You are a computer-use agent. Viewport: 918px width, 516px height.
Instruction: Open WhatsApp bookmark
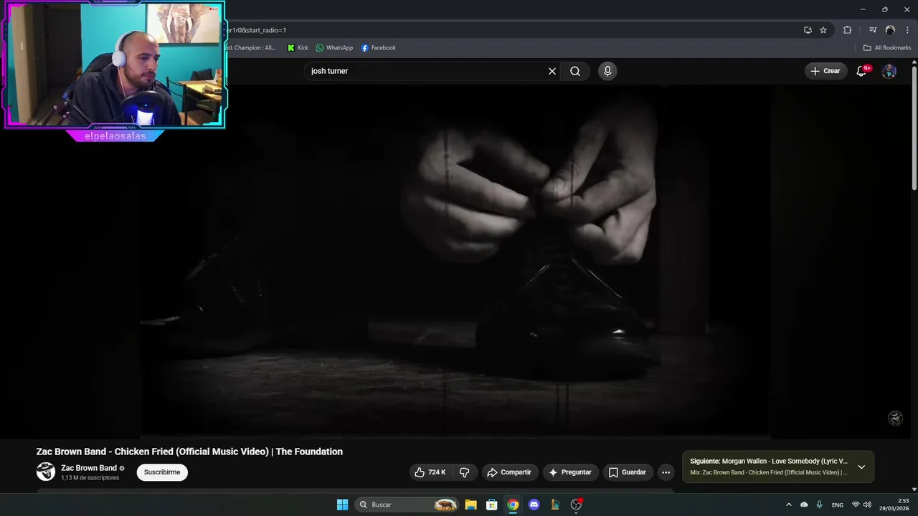click(334, 48)
